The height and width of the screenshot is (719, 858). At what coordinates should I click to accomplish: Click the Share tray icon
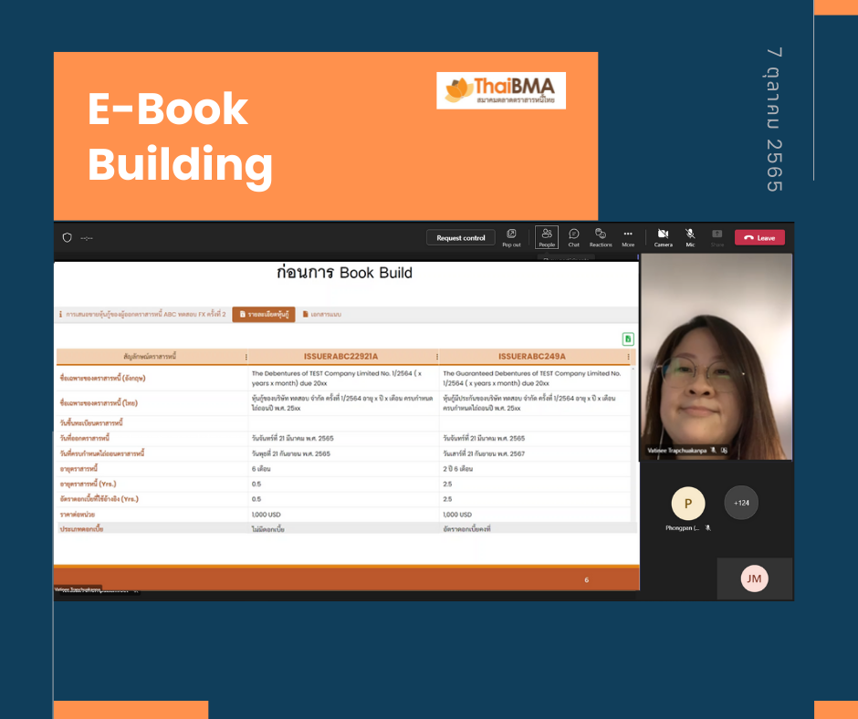tap(717, 237)
